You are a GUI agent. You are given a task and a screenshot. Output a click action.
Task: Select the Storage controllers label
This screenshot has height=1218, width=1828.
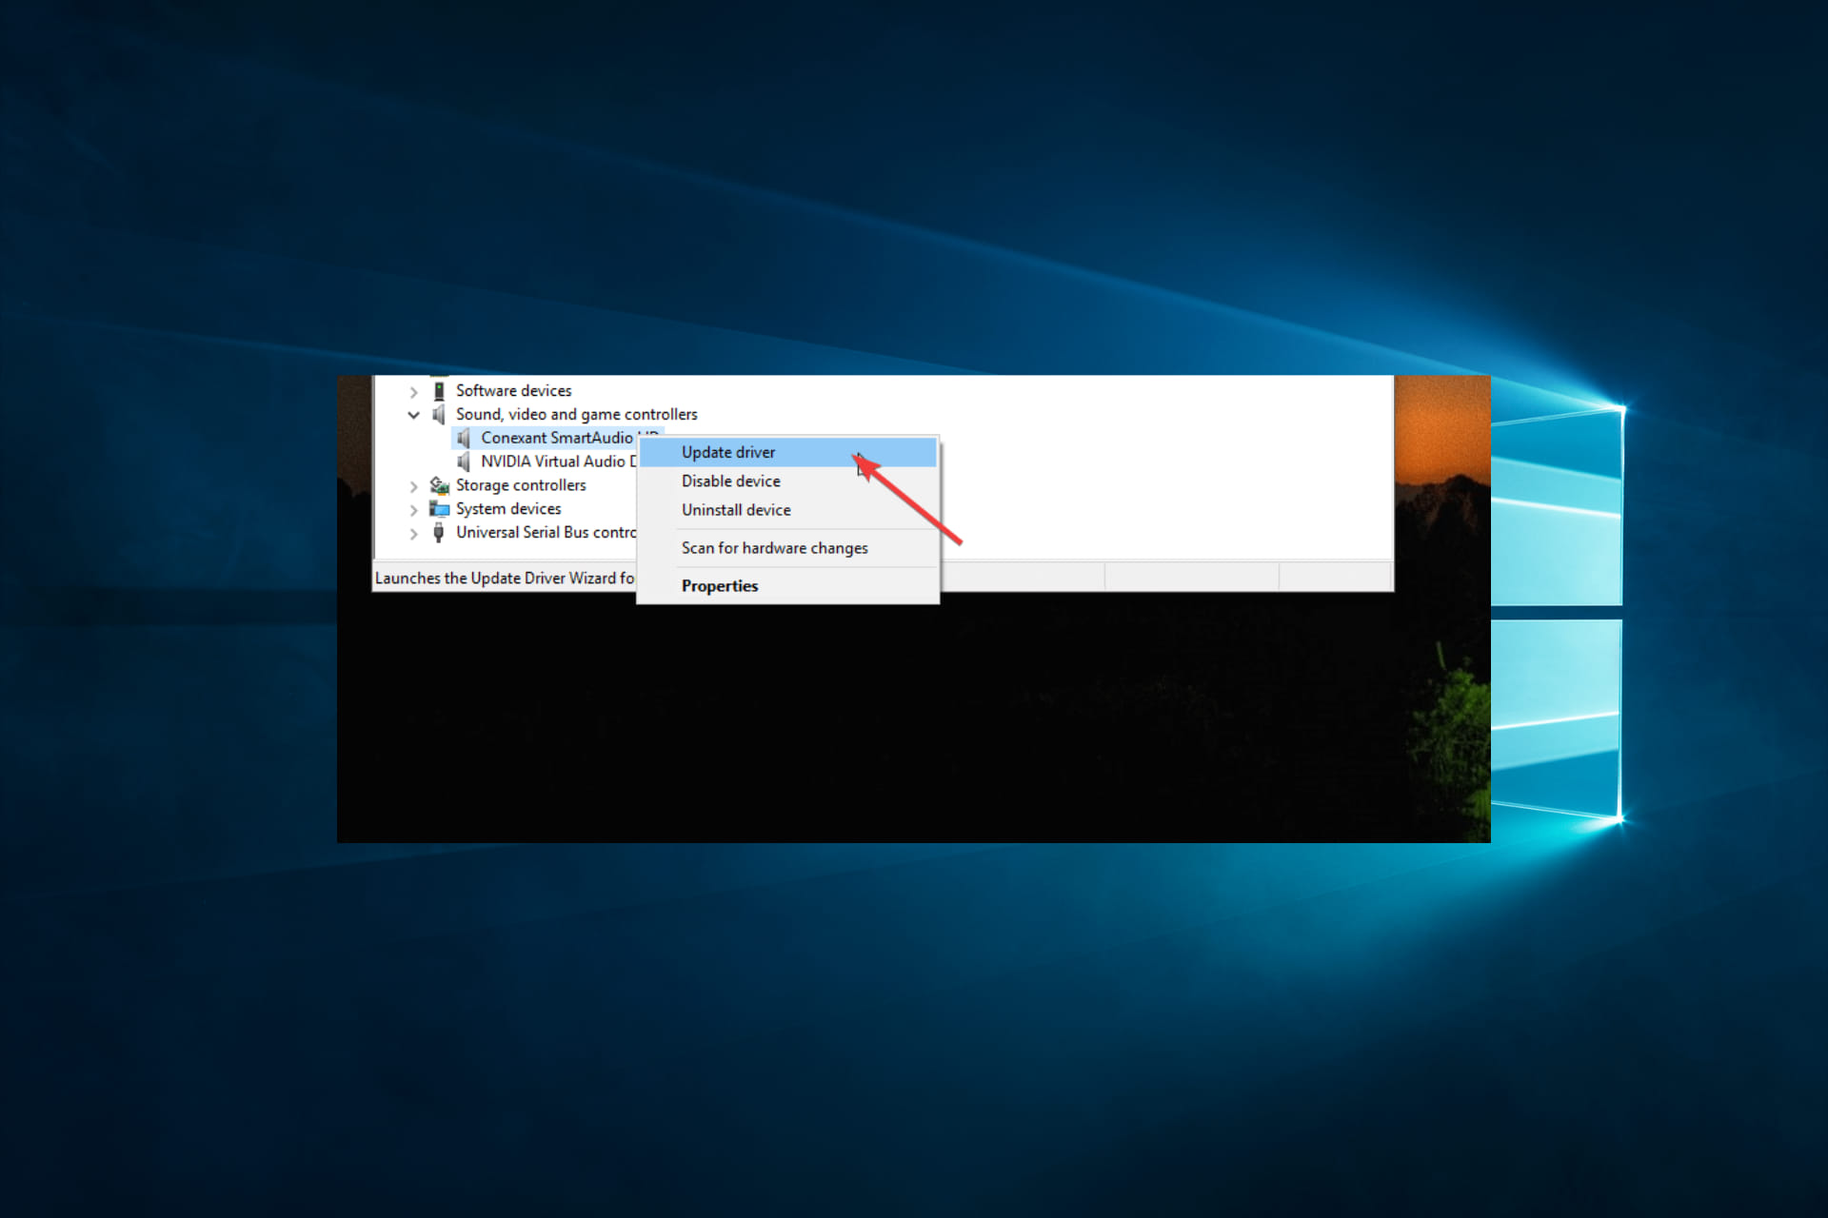521,485
